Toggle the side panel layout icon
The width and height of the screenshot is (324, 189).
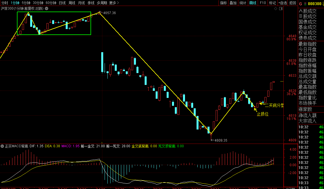(x=281, y=9)
